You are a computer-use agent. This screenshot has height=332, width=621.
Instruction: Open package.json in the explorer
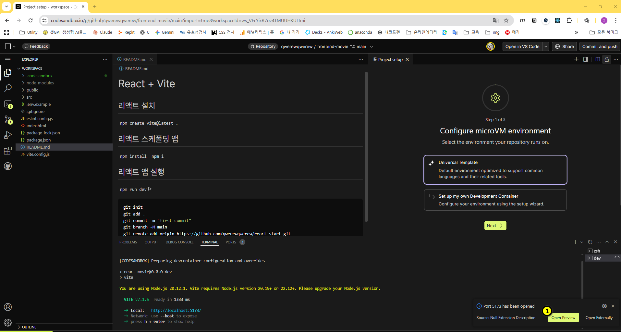[38, 140]
